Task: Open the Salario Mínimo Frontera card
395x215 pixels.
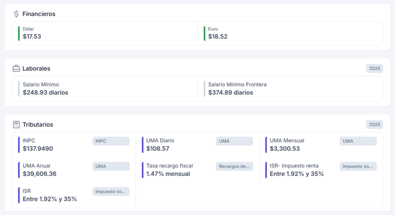Action: (290, 89)
